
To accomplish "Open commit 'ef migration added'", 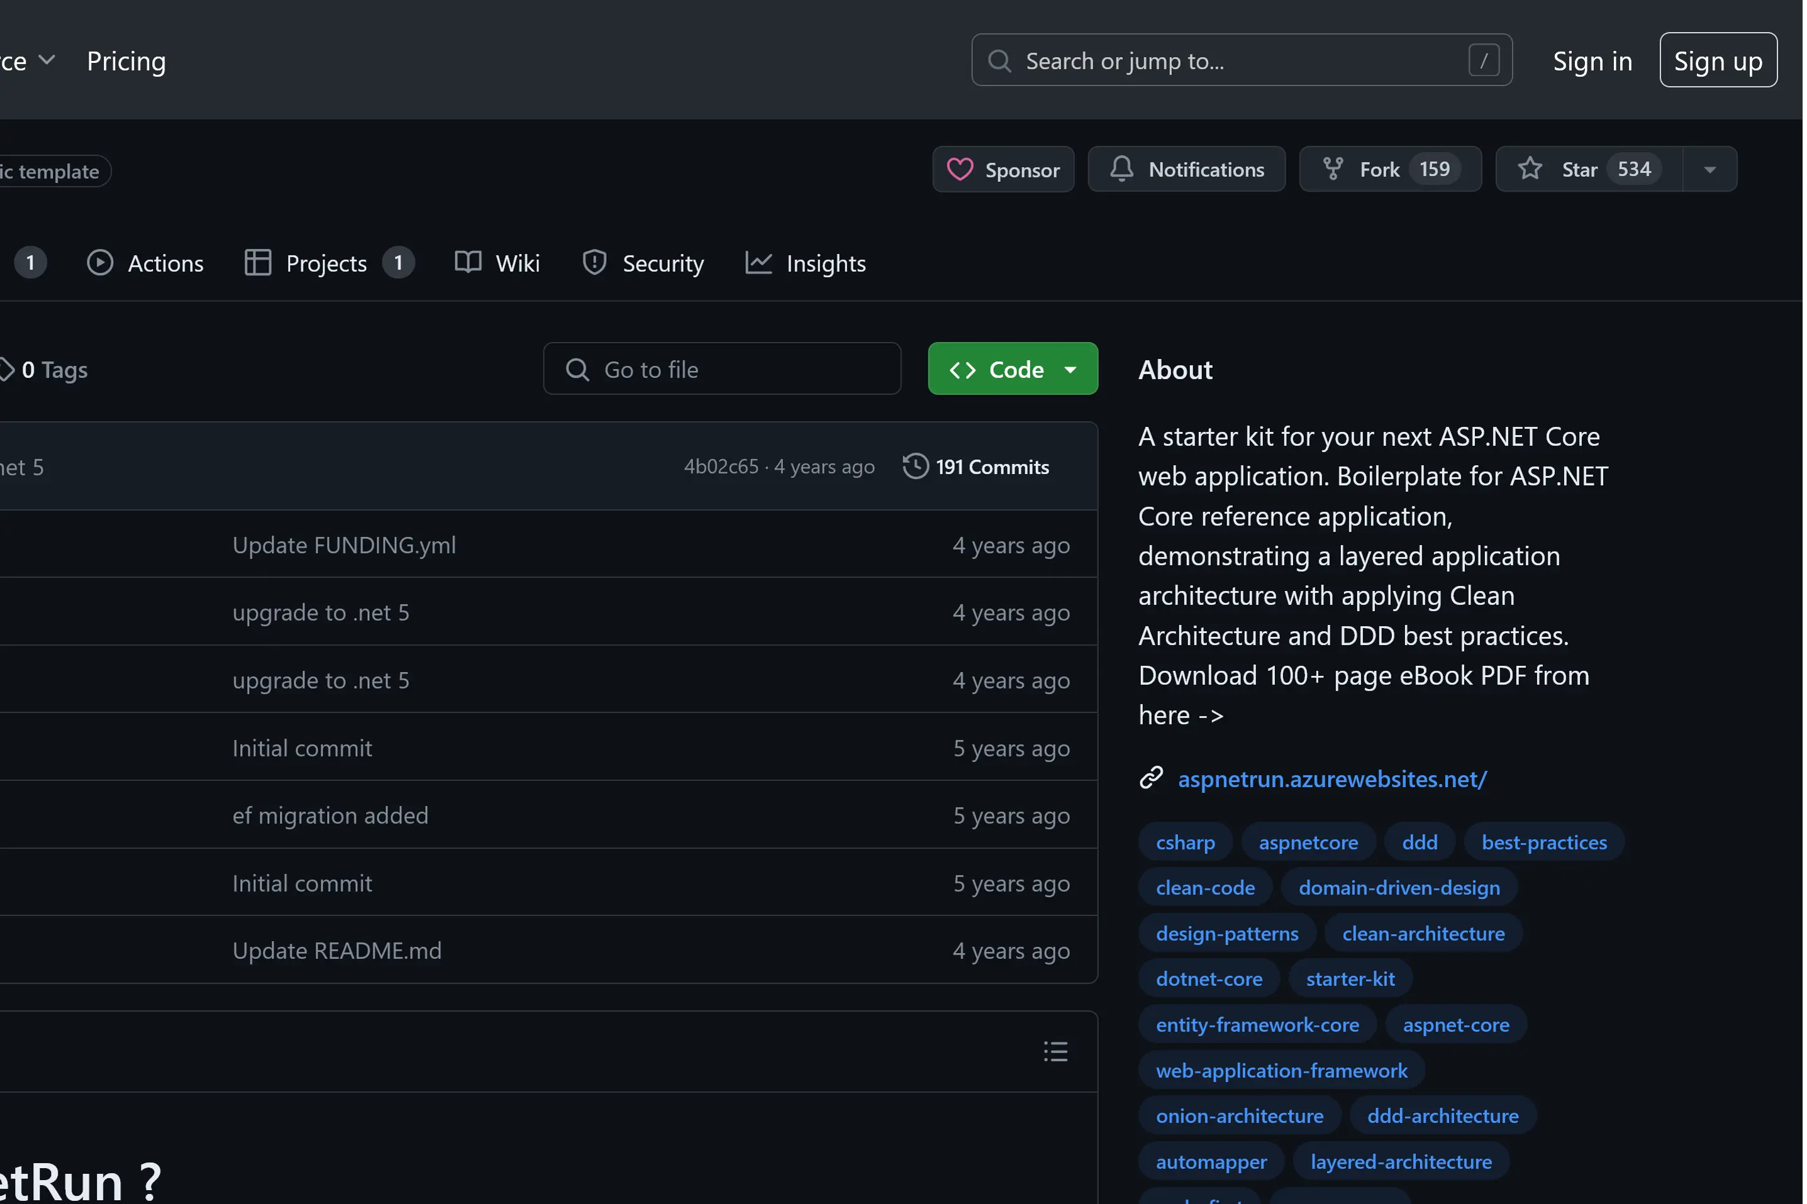I will 330,815.
